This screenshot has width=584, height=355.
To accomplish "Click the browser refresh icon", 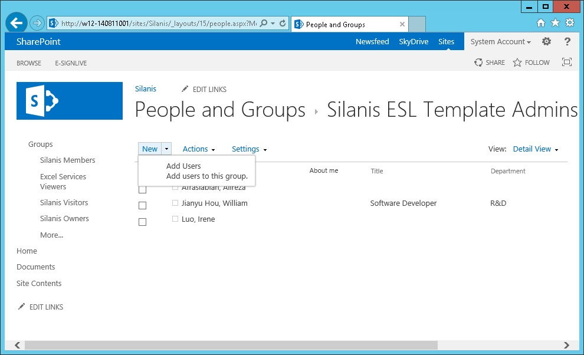I will 283,24.
